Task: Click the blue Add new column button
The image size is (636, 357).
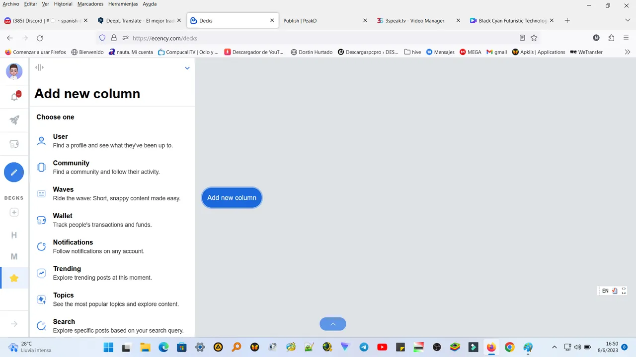Action: click(232, 197)
